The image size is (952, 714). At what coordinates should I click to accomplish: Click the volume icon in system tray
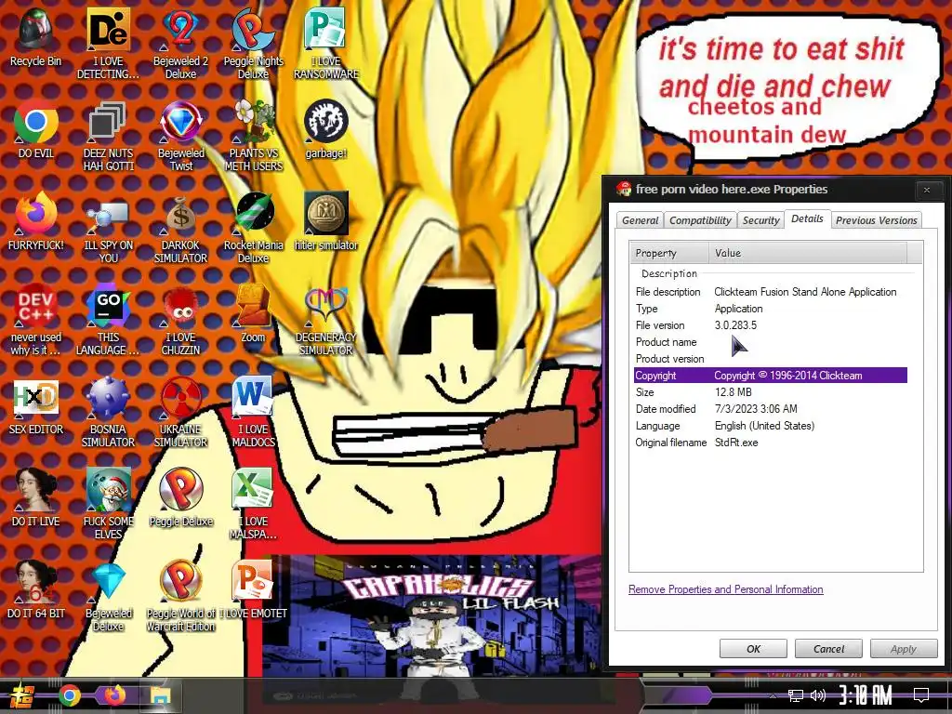coord(818,695)
